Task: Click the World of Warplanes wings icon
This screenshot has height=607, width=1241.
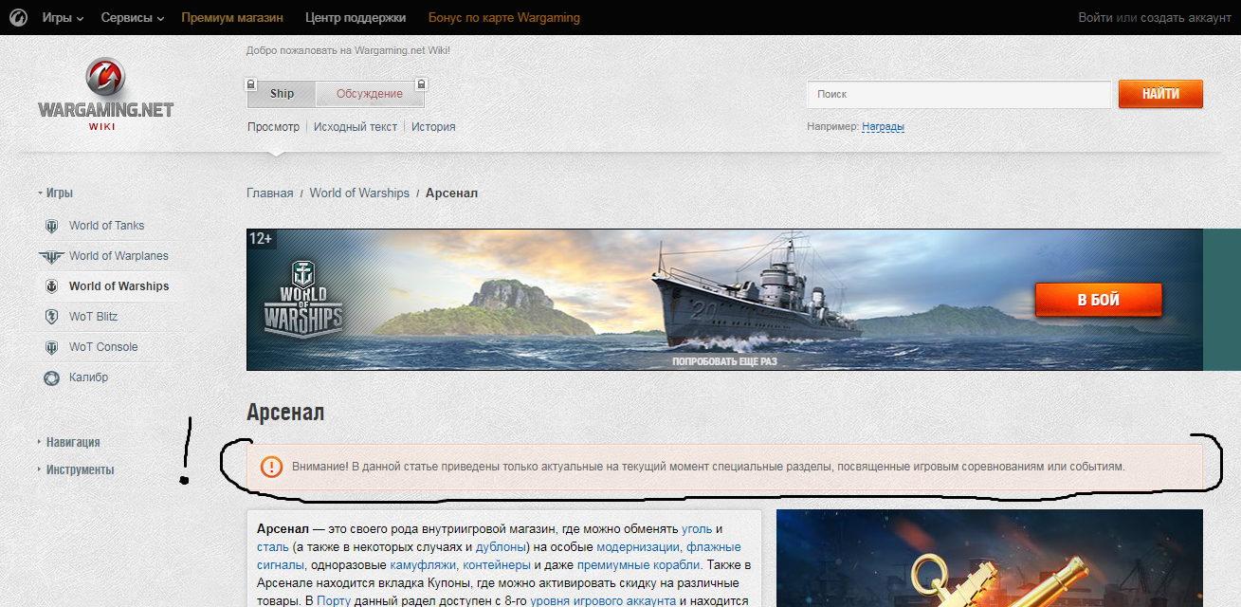Action: tap(50, 256)
